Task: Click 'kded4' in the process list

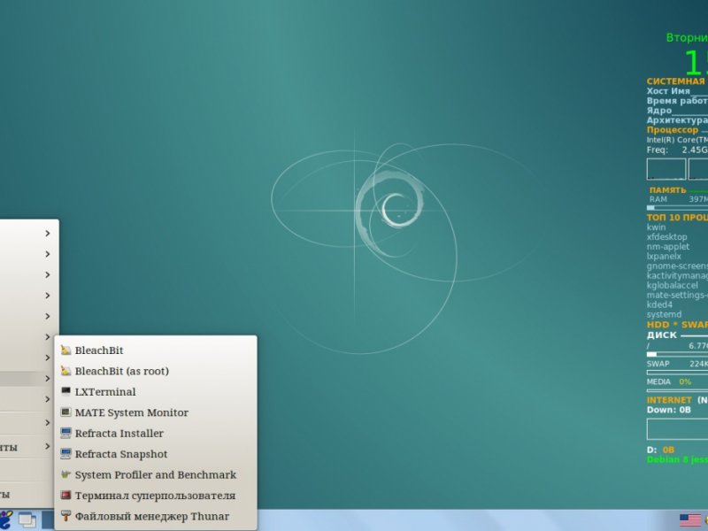Action: point(659,304)
